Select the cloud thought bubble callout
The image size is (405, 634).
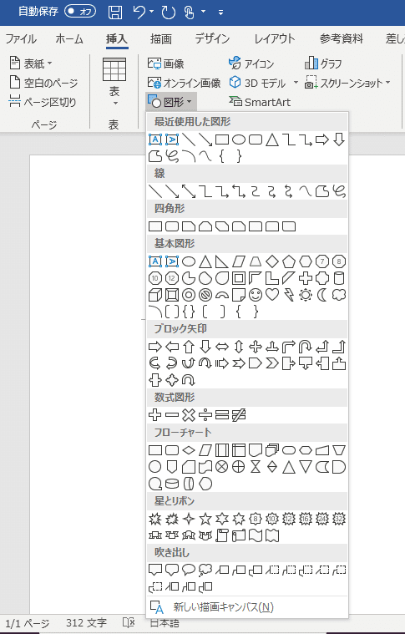coord(205,571)
